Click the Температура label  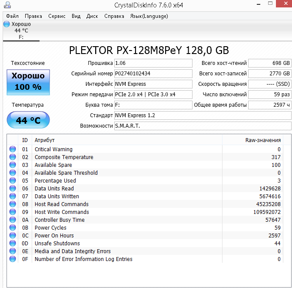point(28,105)
